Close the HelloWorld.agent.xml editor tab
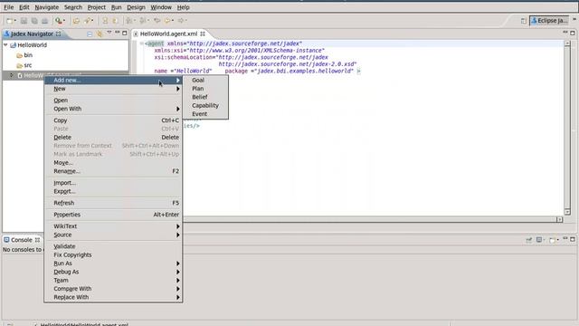 [x=203, y=34]
